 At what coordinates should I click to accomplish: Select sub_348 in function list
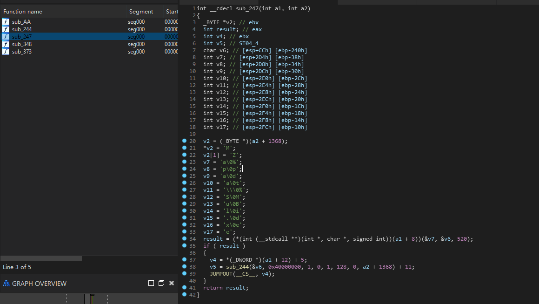[22, 44]
